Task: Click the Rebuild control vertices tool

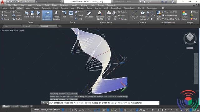Action: [122, 12]
